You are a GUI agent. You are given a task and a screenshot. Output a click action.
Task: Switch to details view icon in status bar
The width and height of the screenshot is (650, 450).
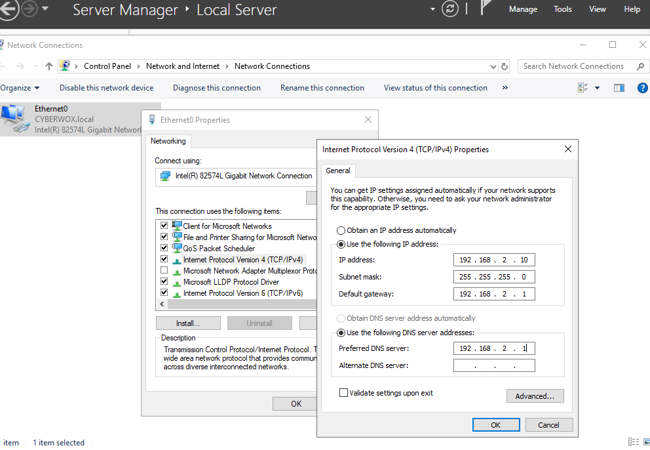click(634, 442)
